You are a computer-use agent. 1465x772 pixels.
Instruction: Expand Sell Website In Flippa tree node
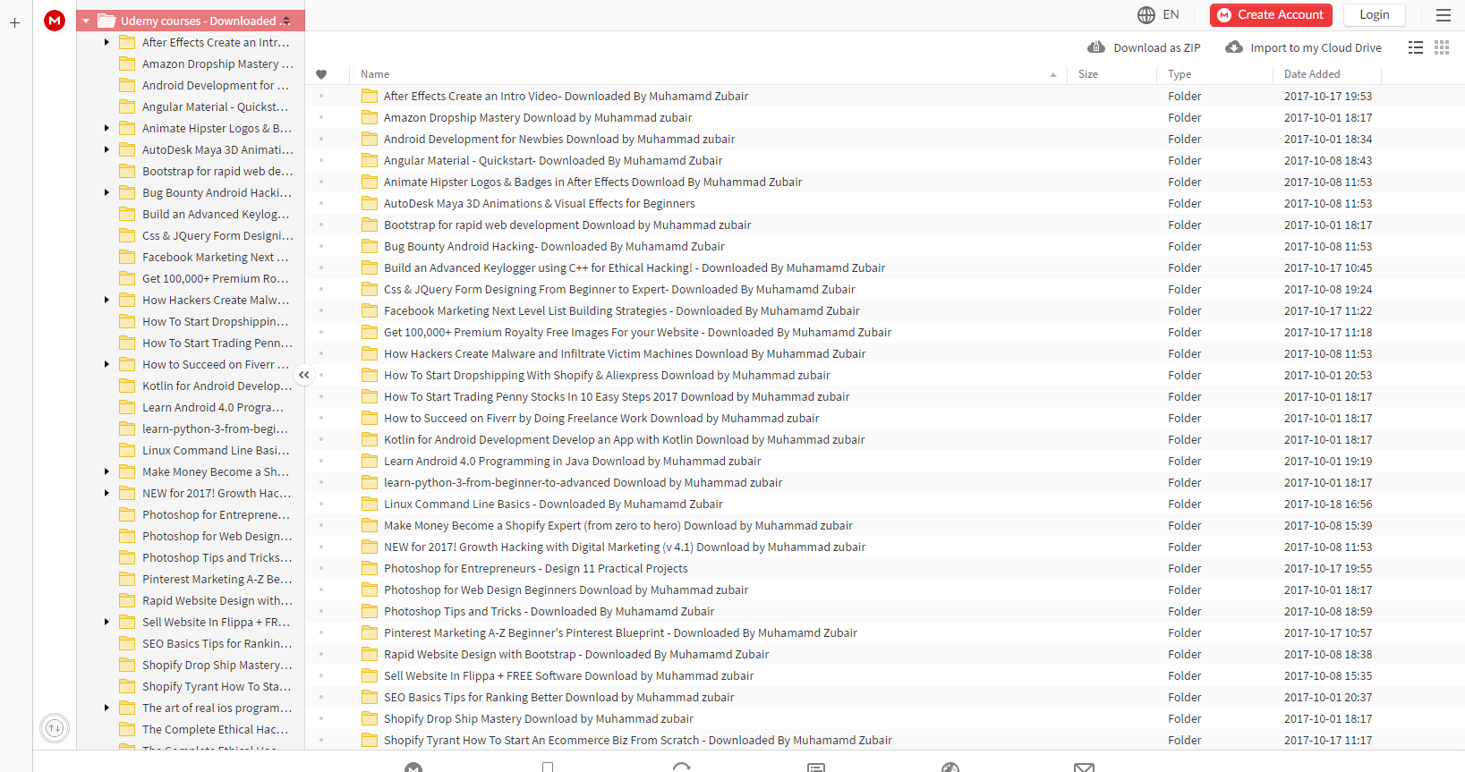pyautogui.click(x=106, y=622)
